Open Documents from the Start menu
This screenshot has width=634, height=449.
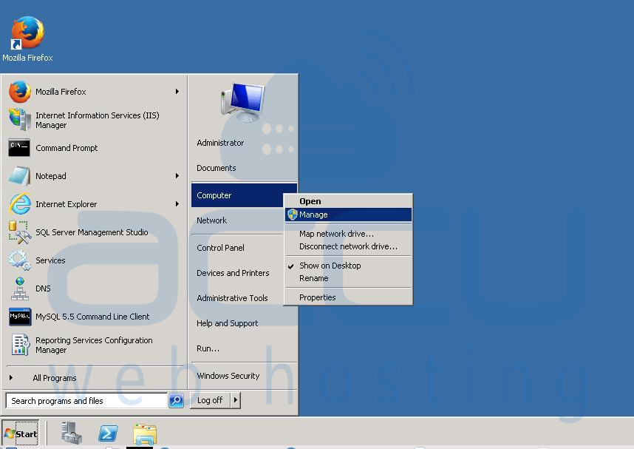[x=217, y=168]
